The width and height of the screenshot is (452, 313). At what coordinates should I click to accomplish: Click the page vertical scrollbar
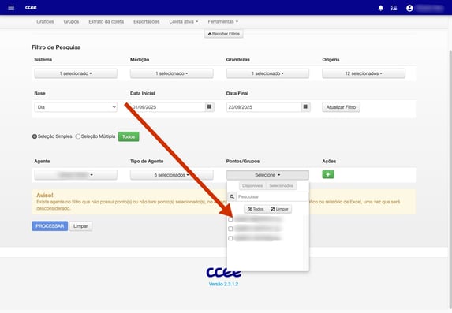450,179
